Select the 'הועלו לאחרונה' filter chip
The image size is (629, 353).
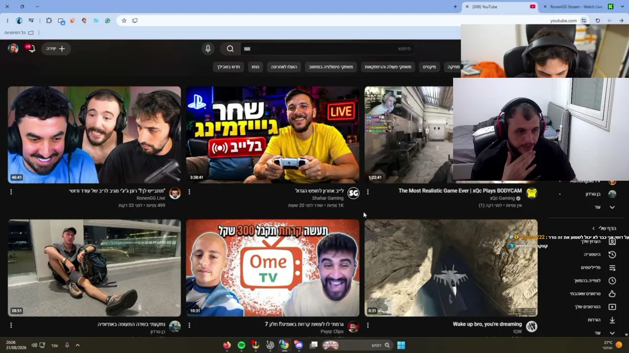coord(284,67)
